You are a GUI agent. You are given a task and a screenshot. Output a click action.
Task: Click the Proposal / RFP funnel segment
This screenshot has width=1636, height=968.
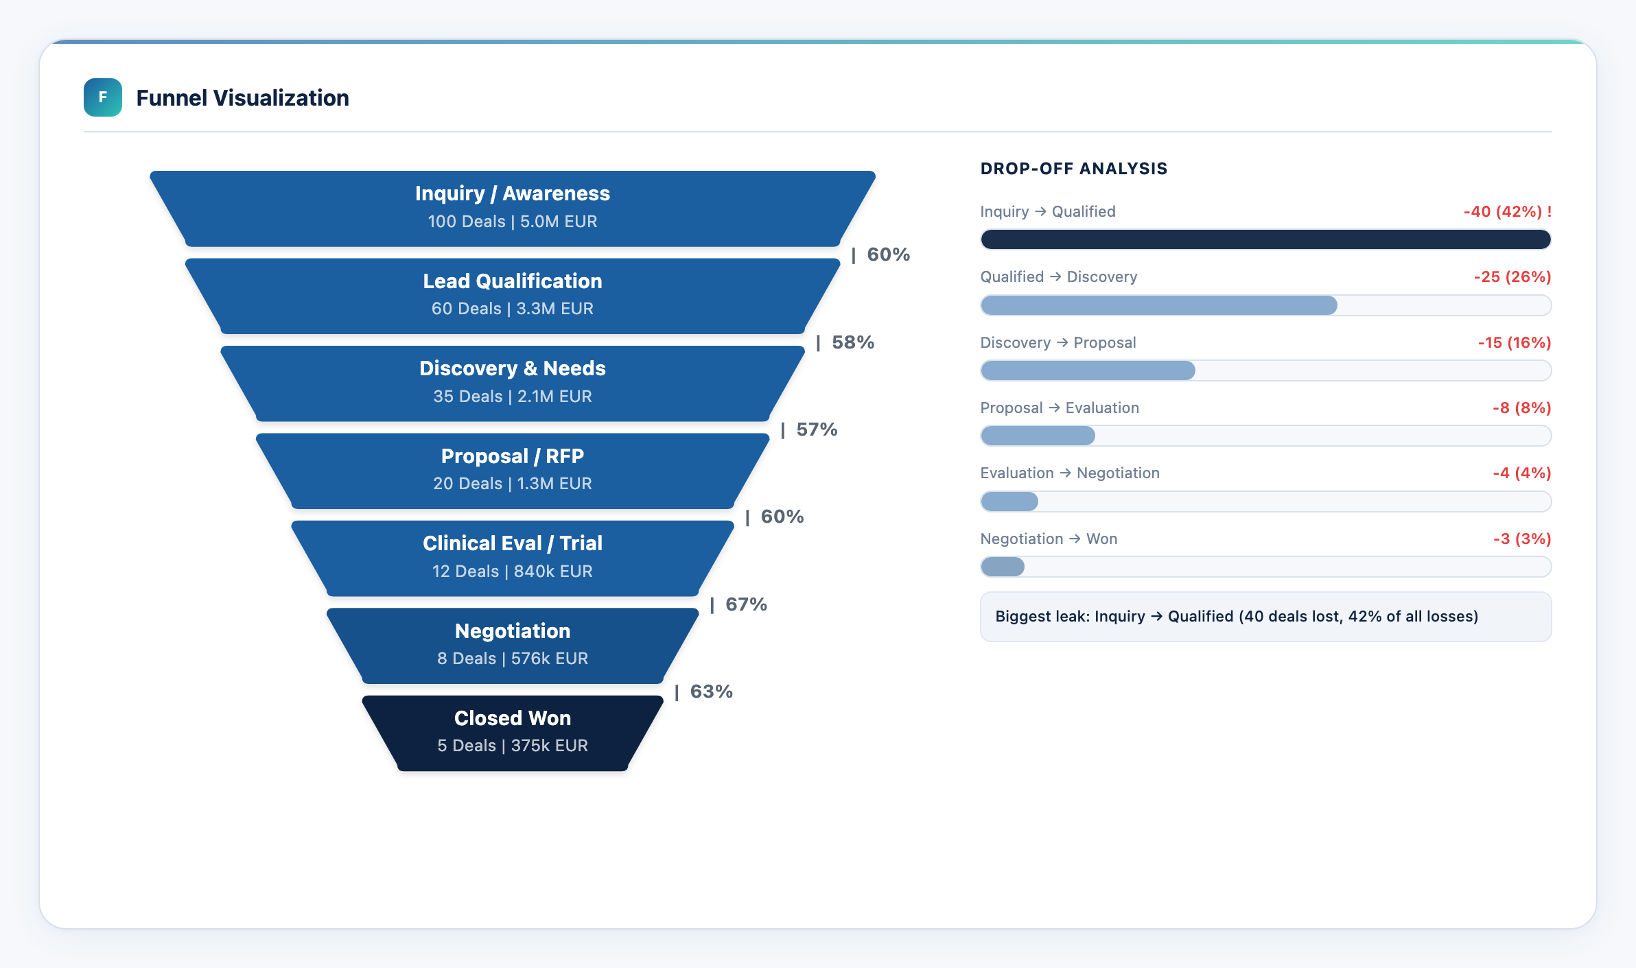513,471
